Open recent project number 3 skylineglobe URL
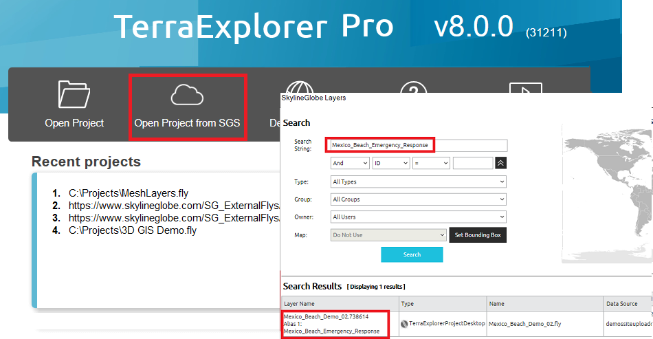This screenshot has width=653, height=339. 174,218
